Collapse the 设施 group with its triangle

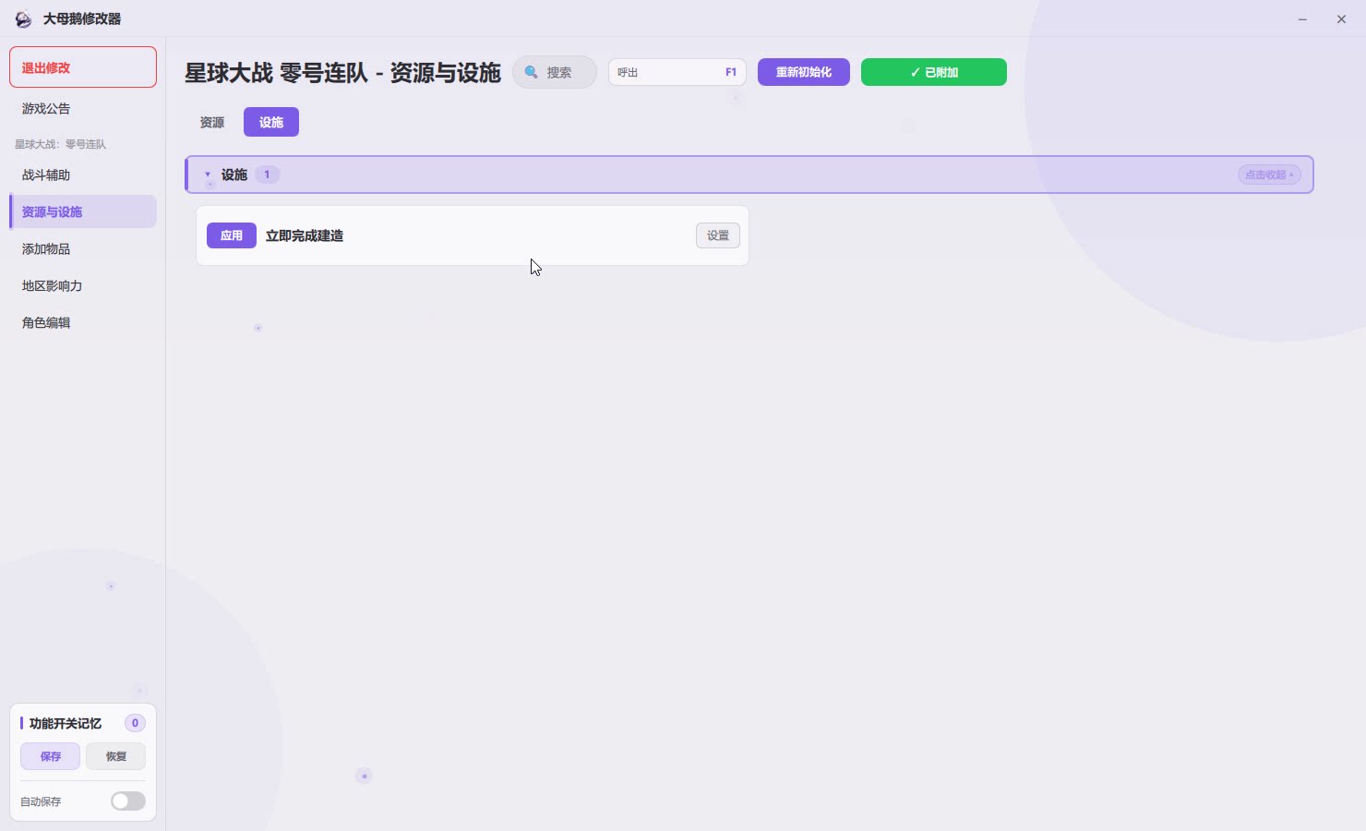(208, 175)
